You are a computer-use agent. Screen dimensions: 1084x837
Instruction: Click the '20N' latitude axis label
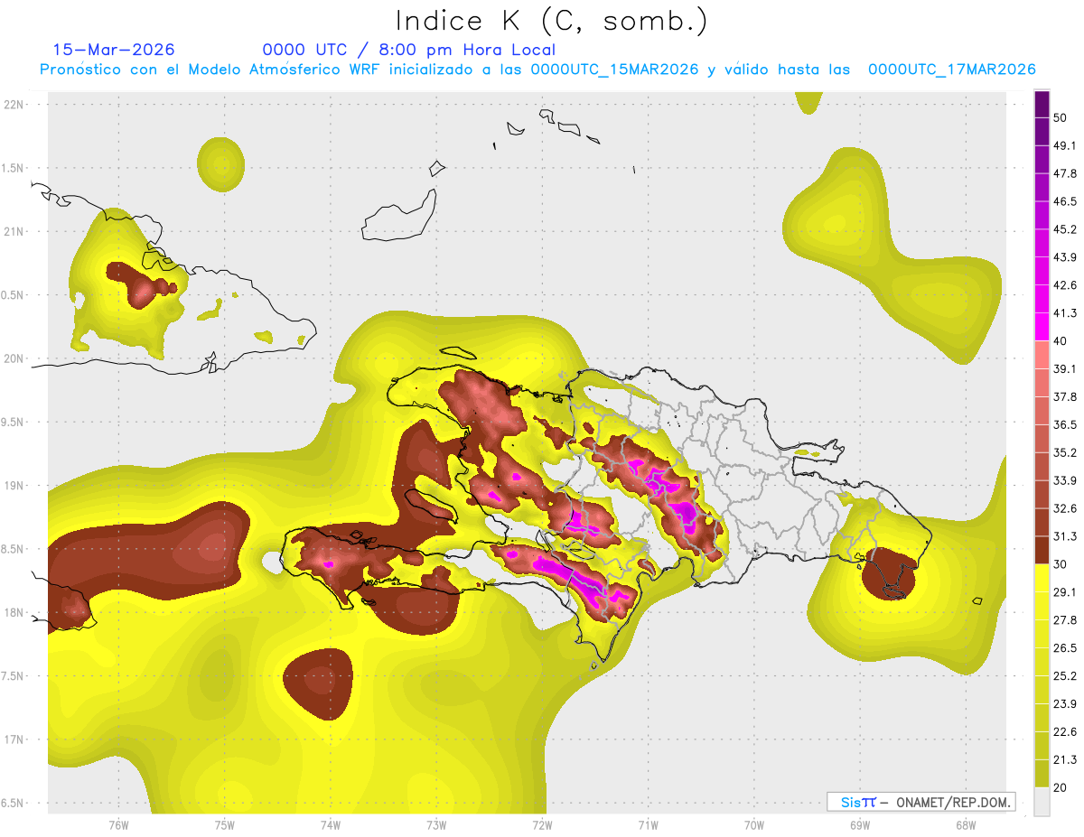pos(15,358)
